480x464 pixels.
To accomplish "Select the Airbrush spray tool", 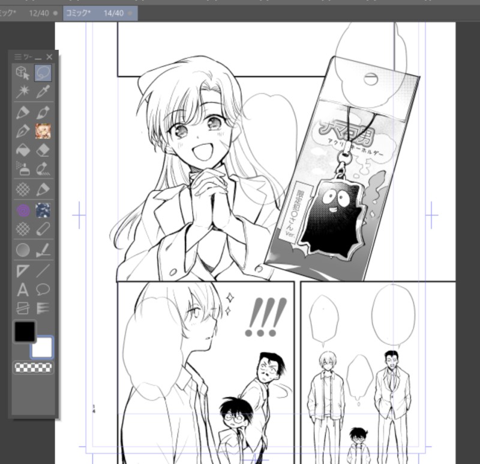I will (23, 169).
